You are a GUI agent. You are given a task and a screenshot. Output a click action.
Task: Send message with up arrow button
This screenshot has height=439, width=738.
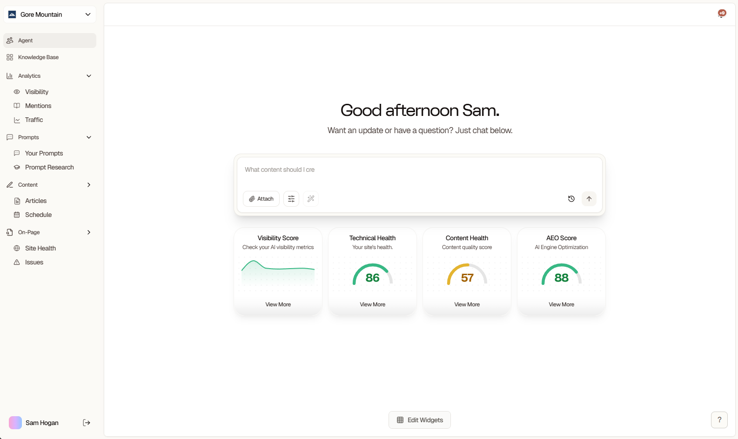click(x=589, y=199)
